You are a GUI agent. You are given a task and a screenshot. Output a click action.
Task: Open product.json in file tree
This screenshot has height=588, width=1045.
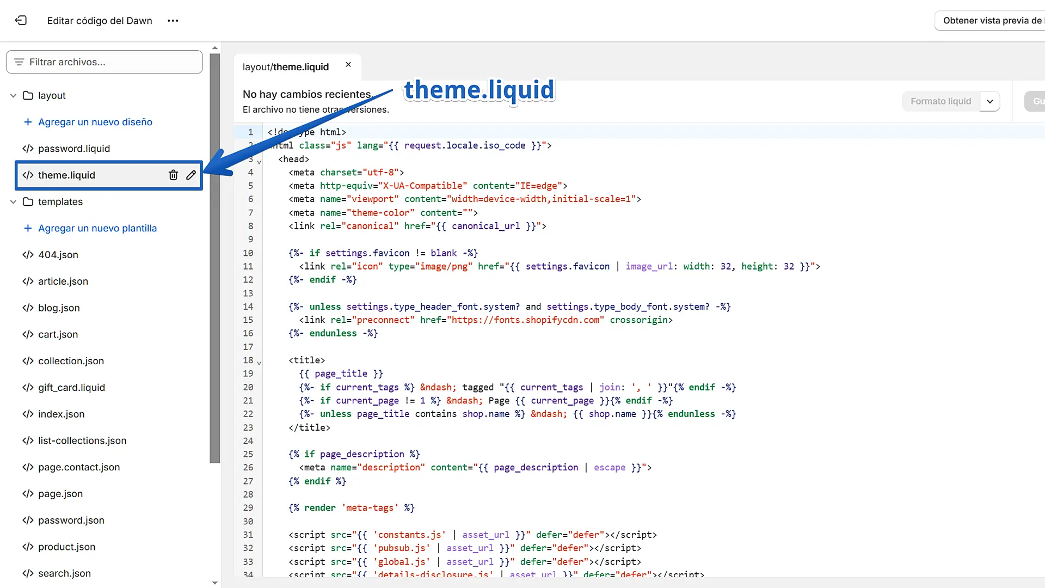click(66, 547)
